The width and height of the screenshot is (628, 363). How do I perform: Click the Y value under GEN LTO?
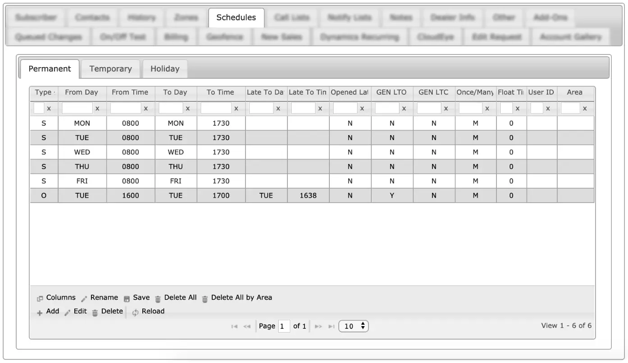pos(392,195)
